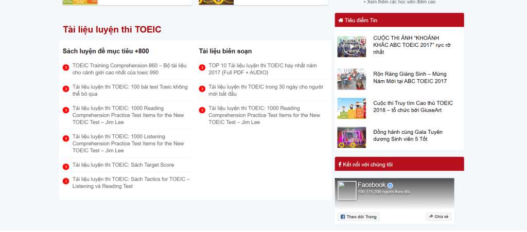The image size is (527, 232).
Task: Click red arrow icon beside TOP 10 Tài liệu
Action: tap(202, 67)
